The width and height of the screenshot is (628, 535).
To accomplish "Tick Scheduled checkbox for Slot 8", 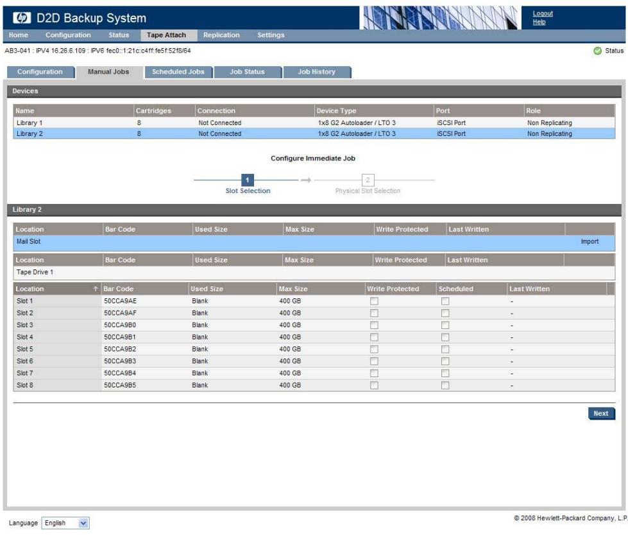I will pos(445,386).
